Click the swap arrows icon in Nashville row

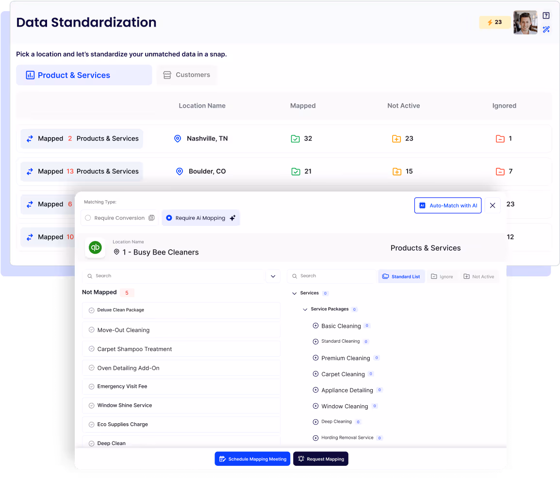coord(30,139)
